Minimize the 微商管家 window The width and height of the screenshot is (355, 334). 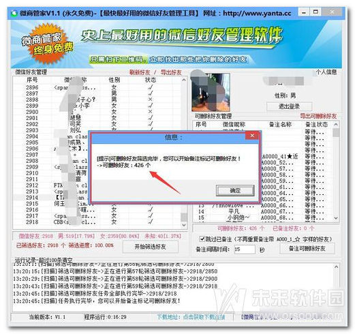tap(304, 12)
